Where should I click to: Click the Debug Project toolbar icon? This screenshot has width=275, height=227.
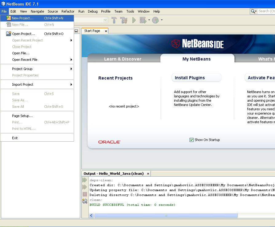pyautogui.click(x=143, y=20)
